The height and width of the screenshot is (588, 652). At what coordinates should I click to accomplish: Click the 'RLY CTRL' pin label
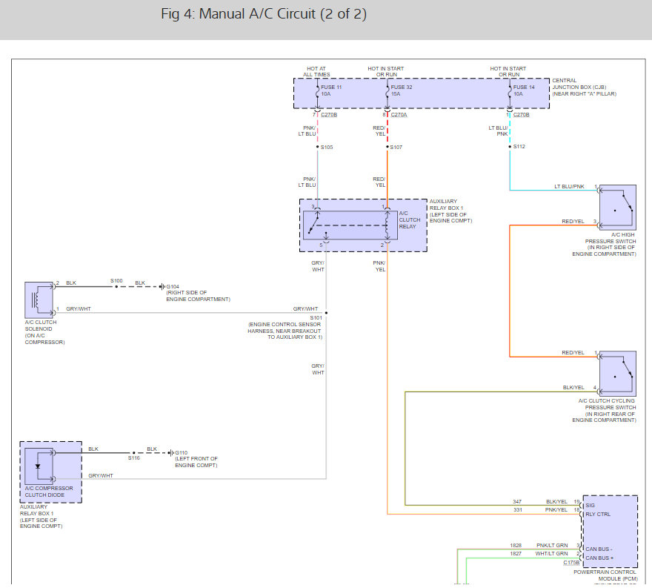598,515
